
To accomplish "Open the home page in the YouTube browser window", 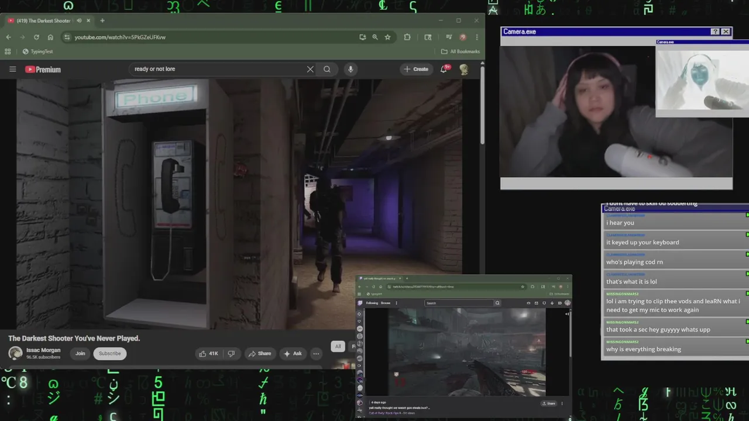I will pos(50,37).
